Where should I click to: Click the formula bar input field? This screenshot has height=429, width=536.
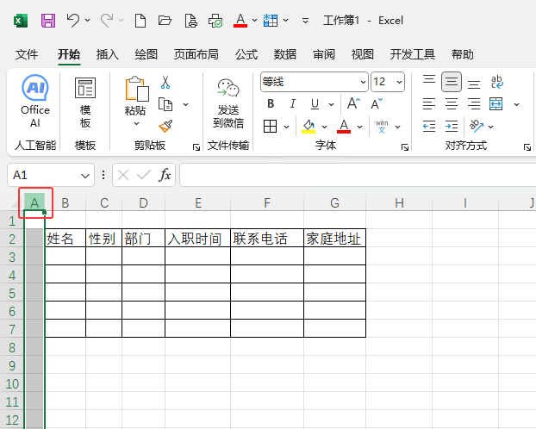pos(358,175)
